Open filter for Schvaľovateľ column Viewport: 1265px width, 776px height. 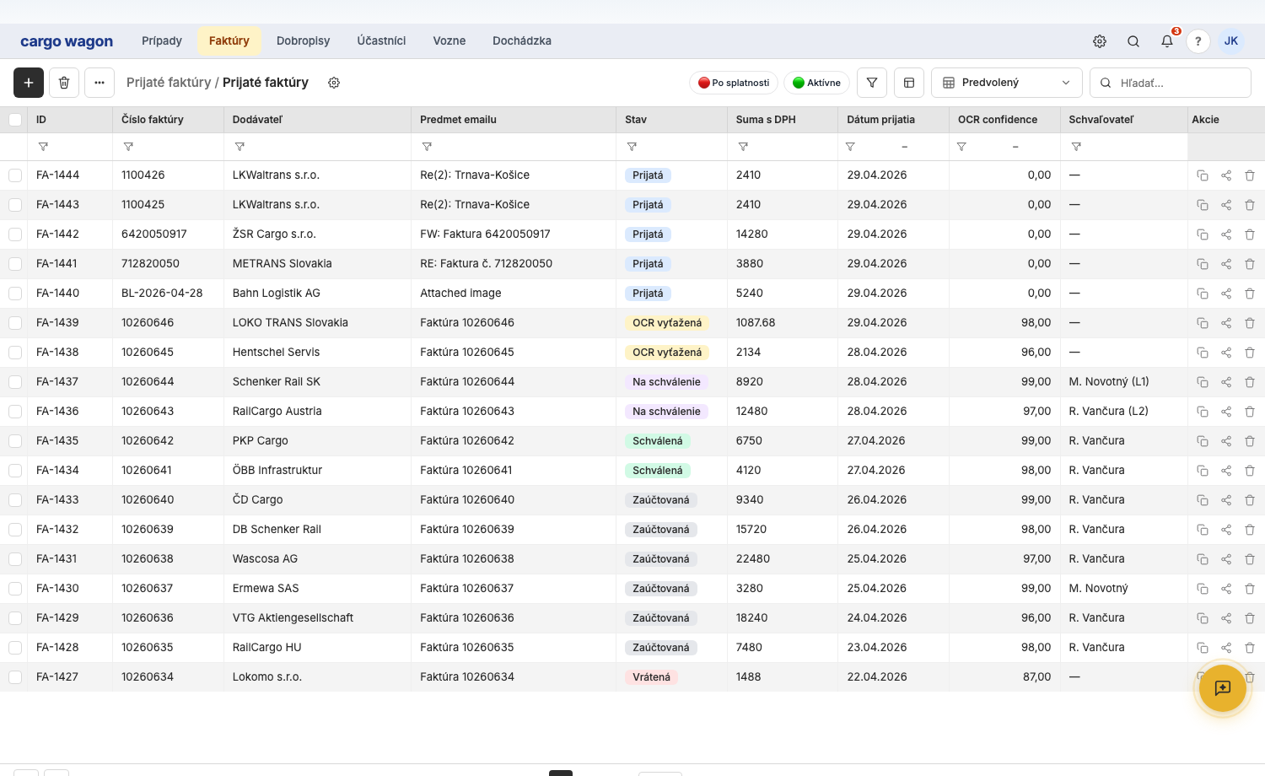point(1076,147)
